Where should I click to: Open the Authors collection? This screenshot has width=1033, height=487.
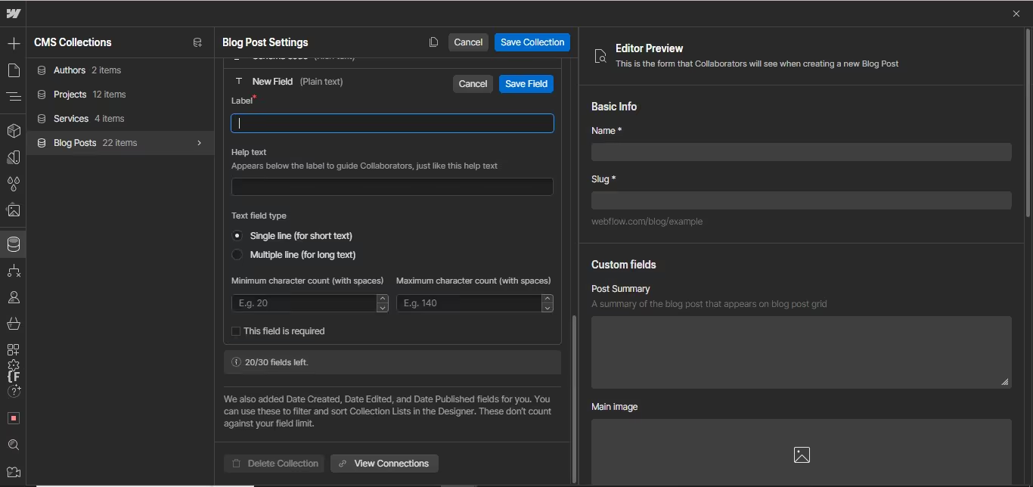(x=70, y=70)
